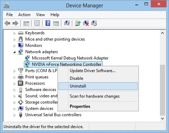Click the Device Manager title bar icon
Viewport: 169px width, 133px height.
pos(6,5)
